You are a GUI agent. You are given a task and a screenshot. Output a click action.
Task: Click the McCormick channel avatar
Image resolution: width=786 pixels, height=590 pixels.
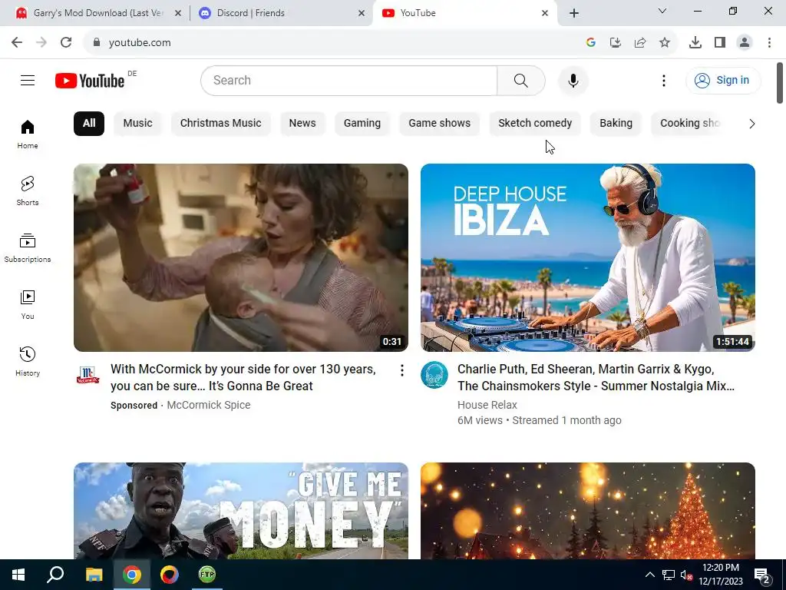(88, 375)
